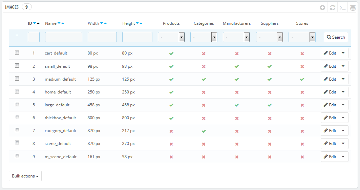The image size is (360, 190).
Task: Expand Bulk actions menu
Action: 25,176
